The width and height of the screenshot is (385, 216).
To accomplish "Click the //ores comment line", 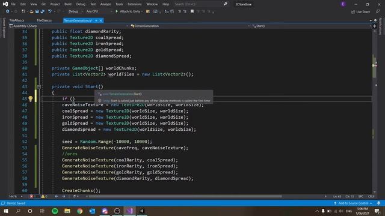I will (70, 154).
